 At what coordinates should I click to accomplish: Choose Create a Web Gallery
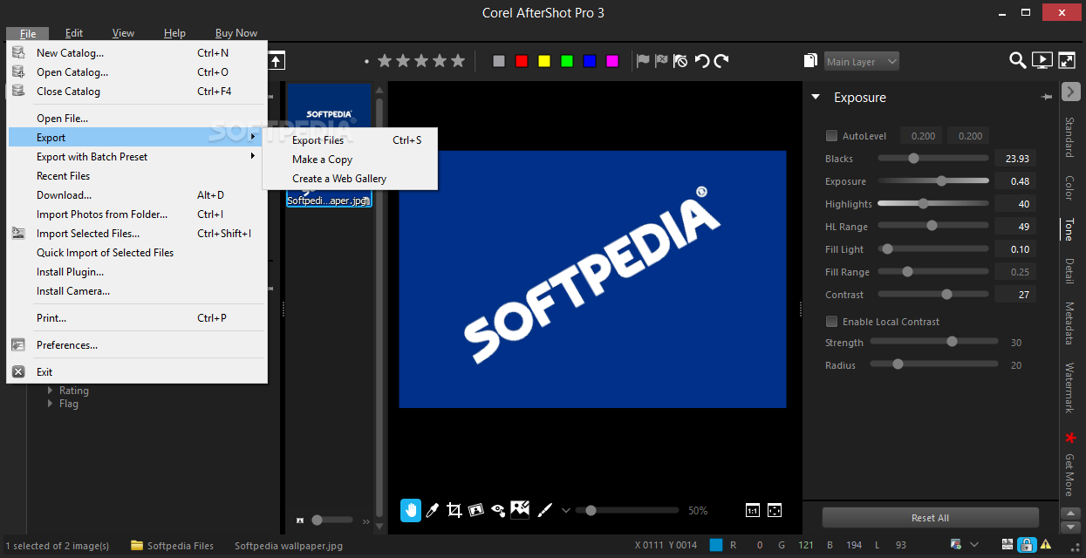click(349, 179)
